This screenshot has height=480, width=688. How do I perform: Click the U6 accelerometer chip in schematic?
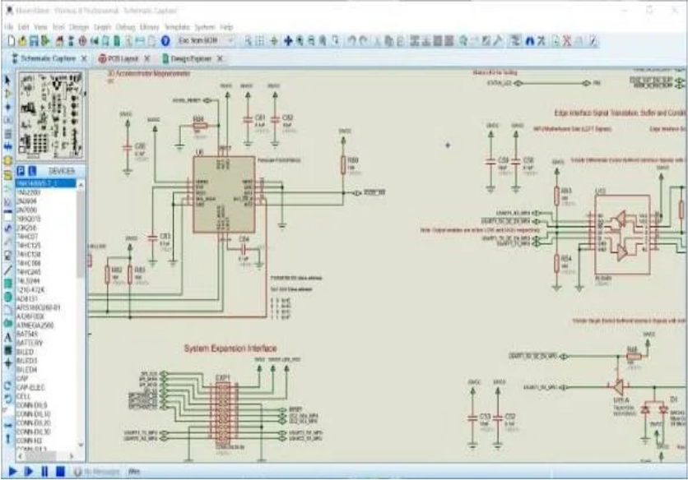tap(224, 194)
